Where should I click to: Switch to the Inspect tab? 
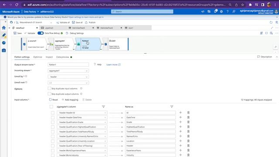tap(49, 57)
